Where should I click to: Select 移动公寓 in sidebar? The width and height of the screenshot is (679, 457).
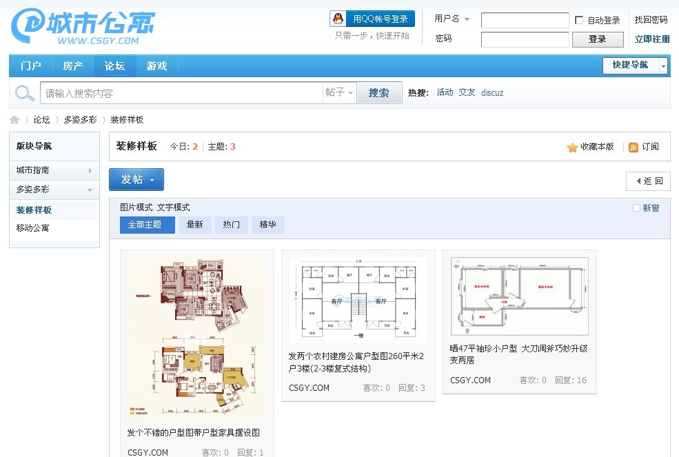pyautogui.click(x=33, y=228)
